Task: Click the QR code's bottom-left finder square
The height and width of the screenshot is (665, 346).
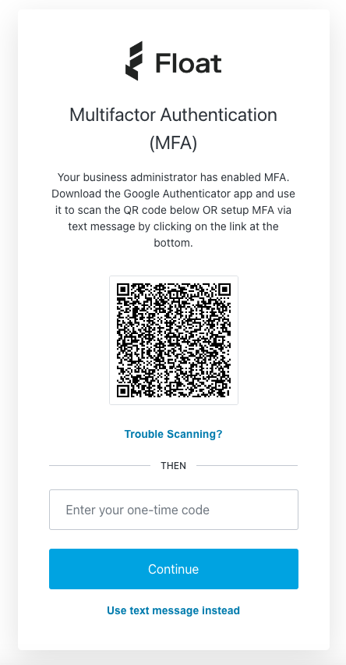Action: [123, 390]
